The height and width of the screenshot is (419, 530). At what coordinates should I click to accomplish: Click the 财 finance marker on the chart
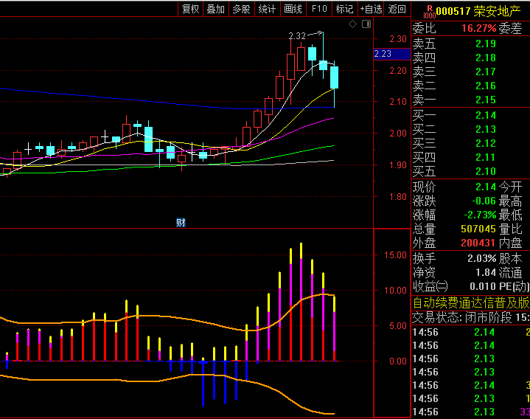tap(180, 223)
